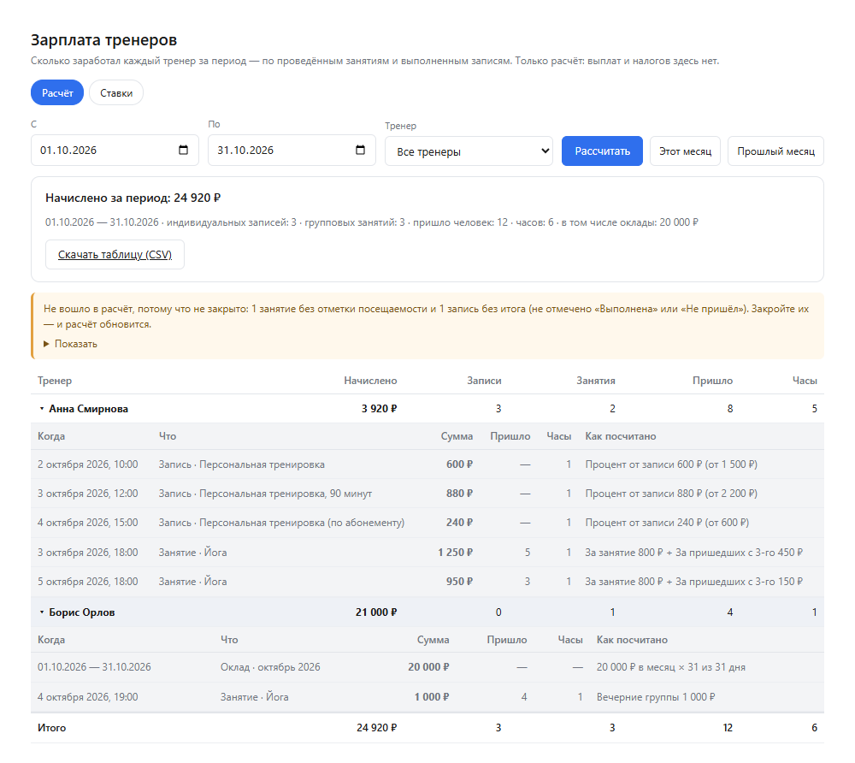Click the 950 ₽ yoga amount
This screenshot has height=763, width=855.
point(460,582)
